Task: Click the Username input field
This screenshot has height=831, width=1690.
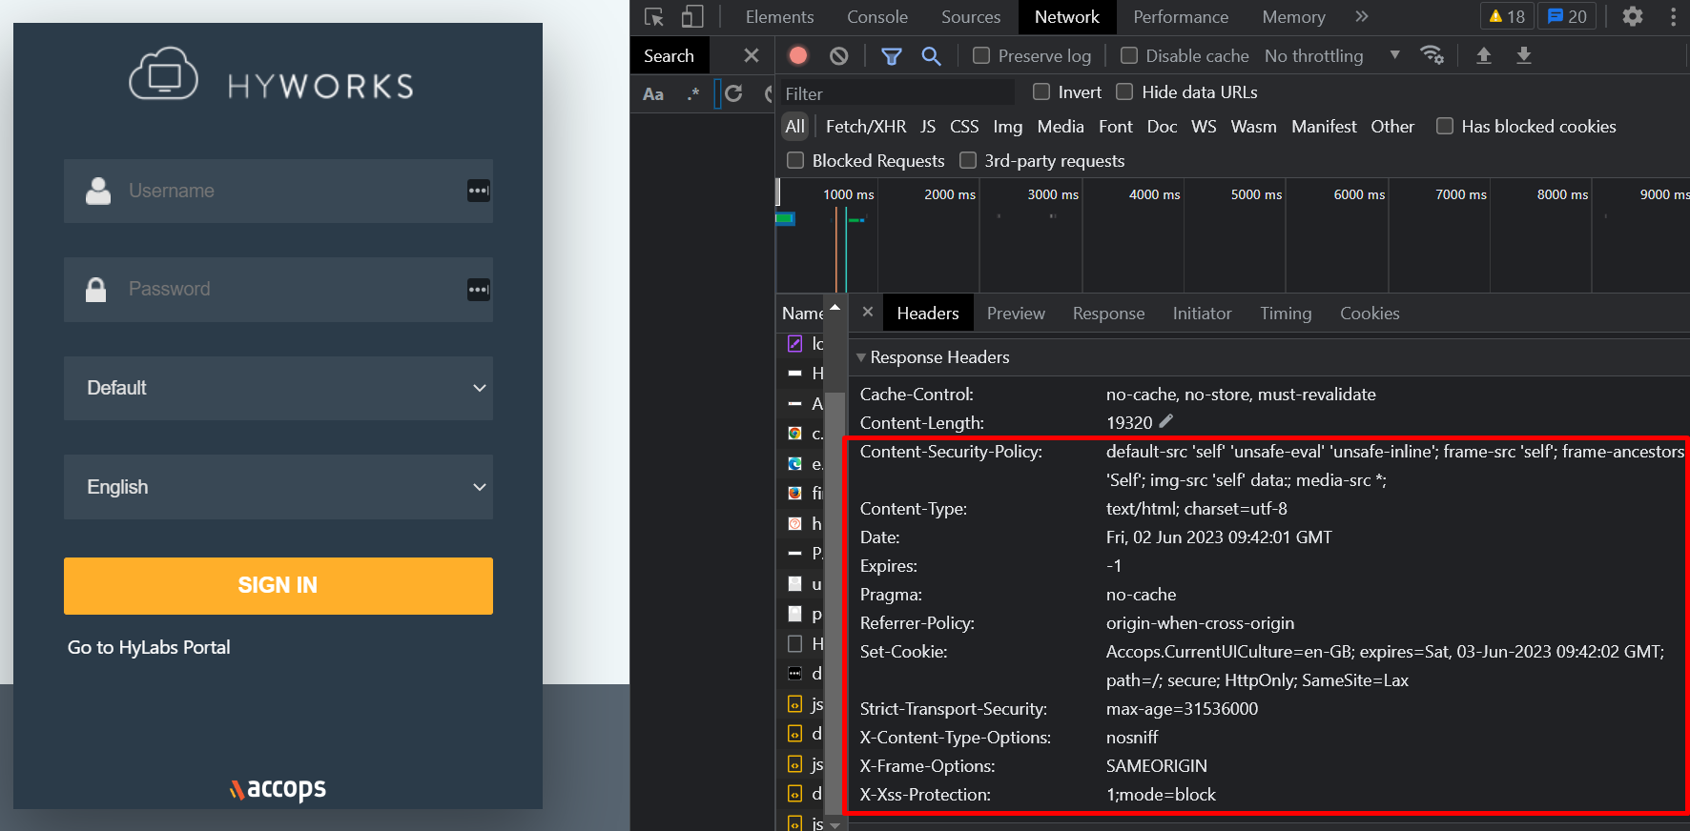Action: [278, 191]
